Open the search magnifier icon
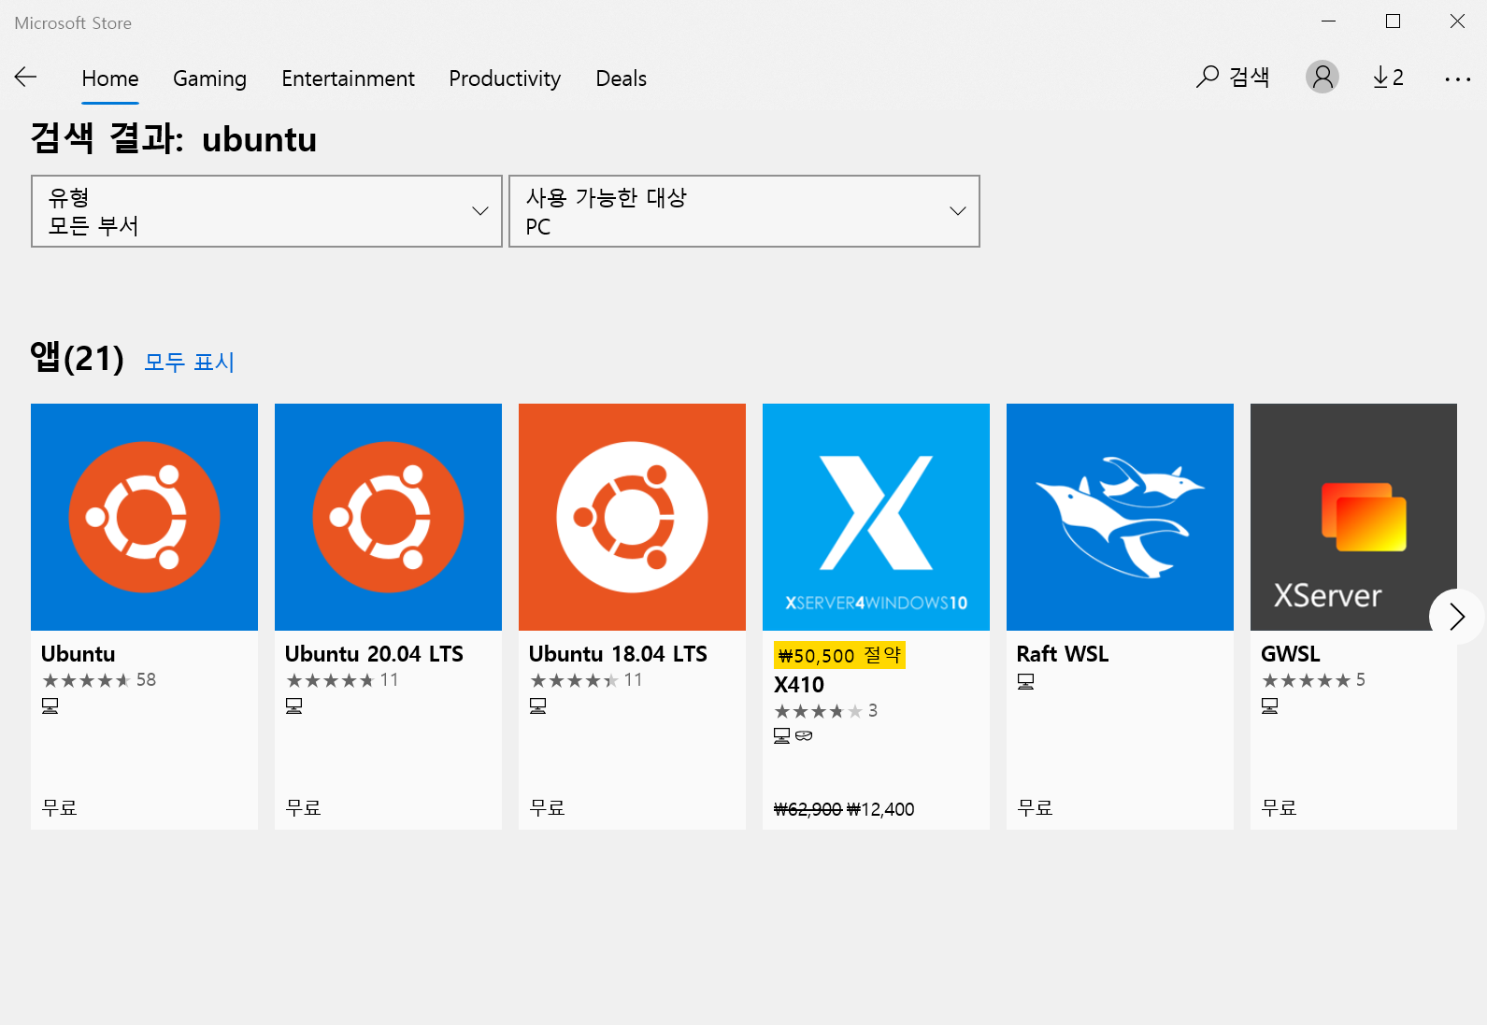The image size is (1487, 1025). [x=1208, y=77]
